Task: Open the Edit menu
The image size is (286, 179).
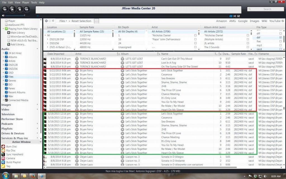Action: tap(11, 3)
